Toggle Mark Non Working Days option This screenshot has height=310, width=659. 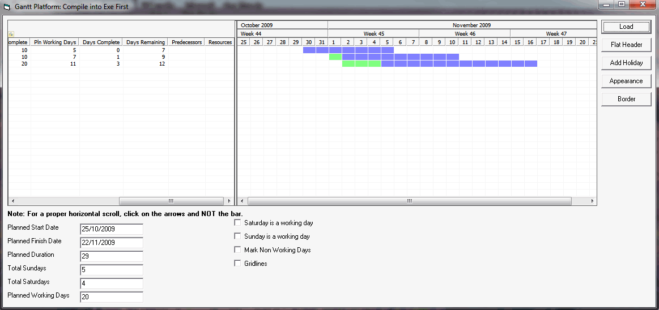pos(237,250)
